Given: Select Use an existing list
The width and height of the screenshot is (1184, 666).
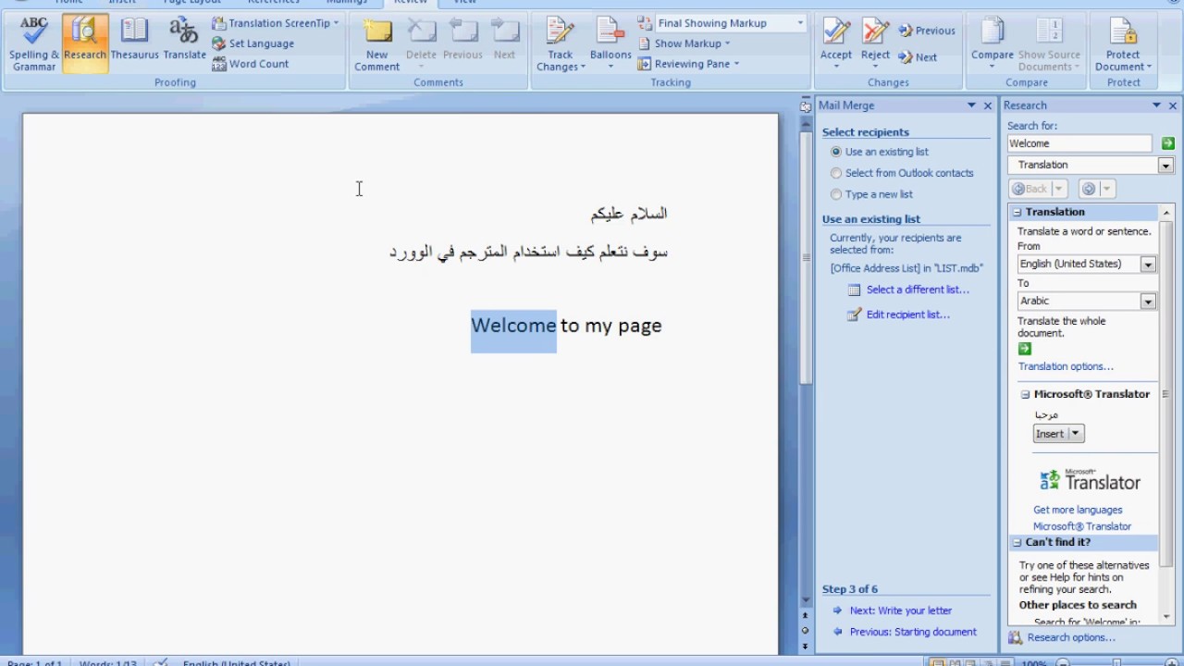Looking at the screenshot, I should (880, 152).
